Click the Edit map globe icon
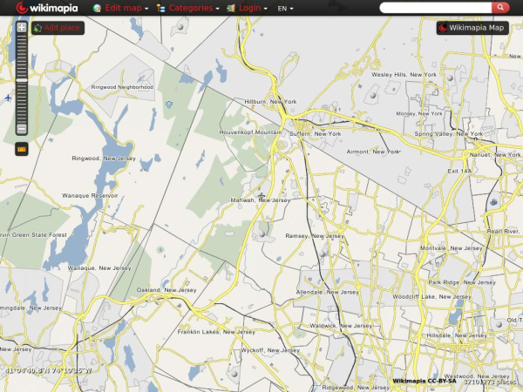This screenshot has width=523, height=392. [x=97, y=9]
